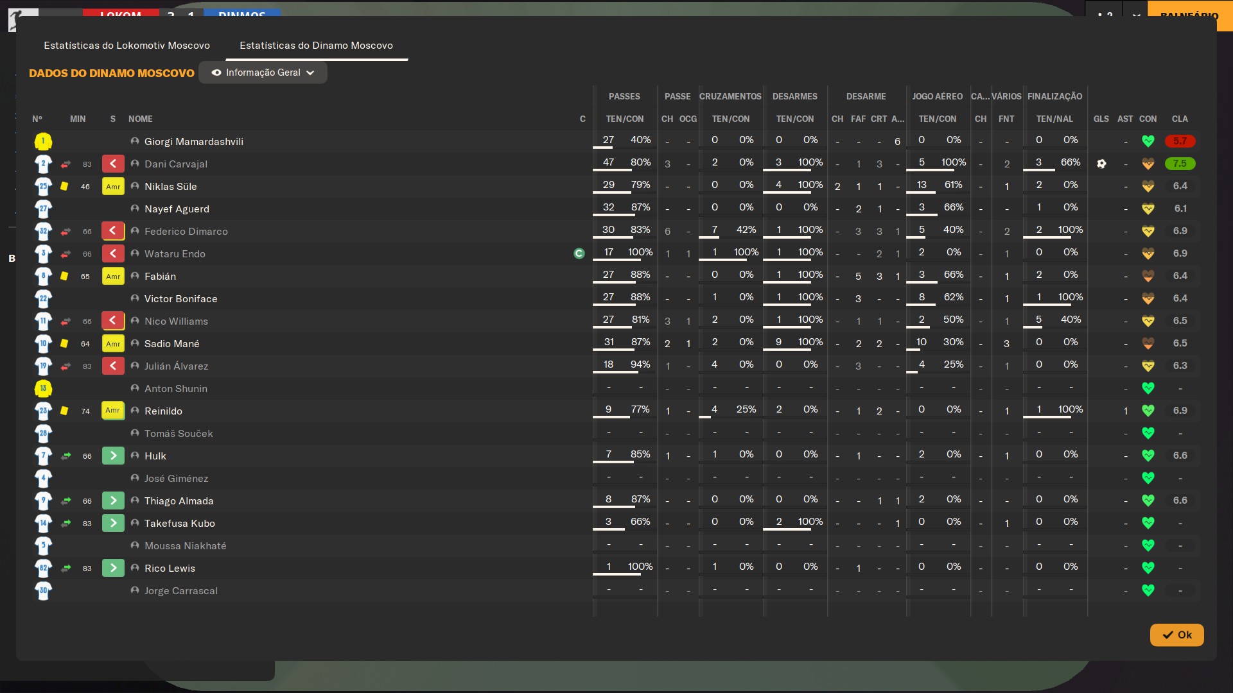The height and width of the screenshot is (693, 1233).
Task: Sort by the CON column header
Action: point(1148,119)
